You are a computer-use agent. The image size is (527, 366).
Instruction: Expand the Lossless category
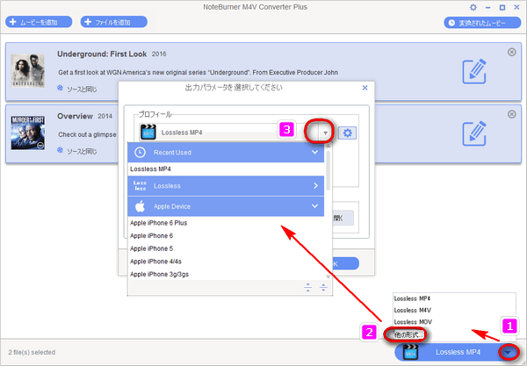[315, 186]
